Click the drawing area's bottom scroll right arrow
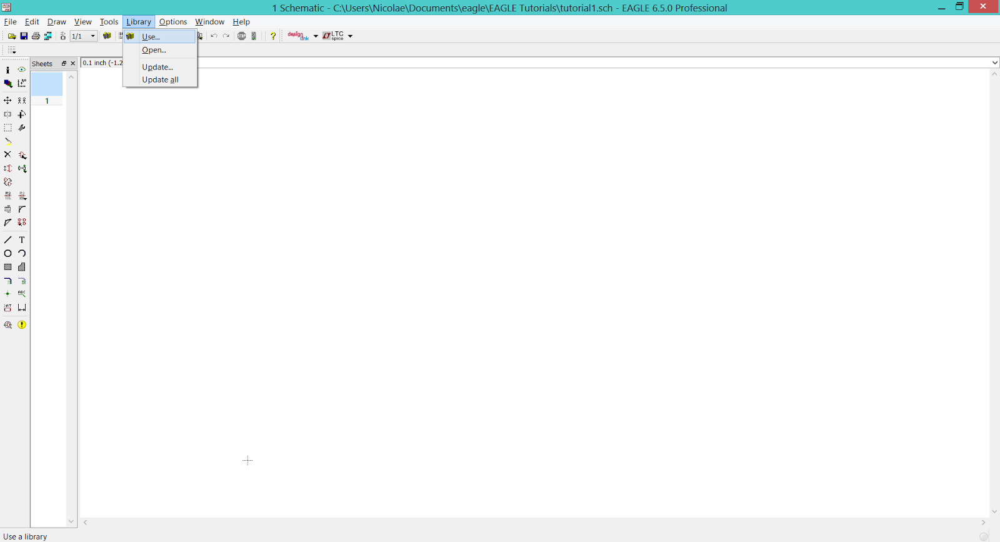 [x=983, y=523]
